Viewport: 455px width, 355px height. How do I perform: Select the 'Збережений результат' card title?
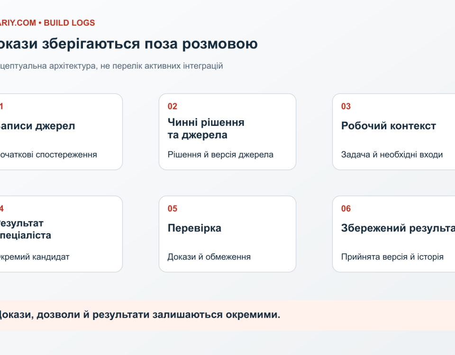click(398, 228)
